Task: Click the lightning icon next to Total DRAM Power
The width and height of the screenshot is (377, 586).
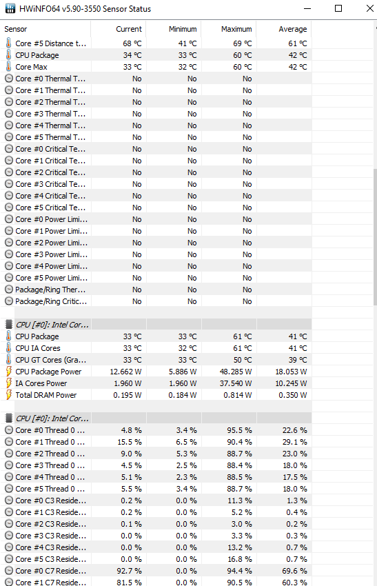Action: [x=8, y=394]
